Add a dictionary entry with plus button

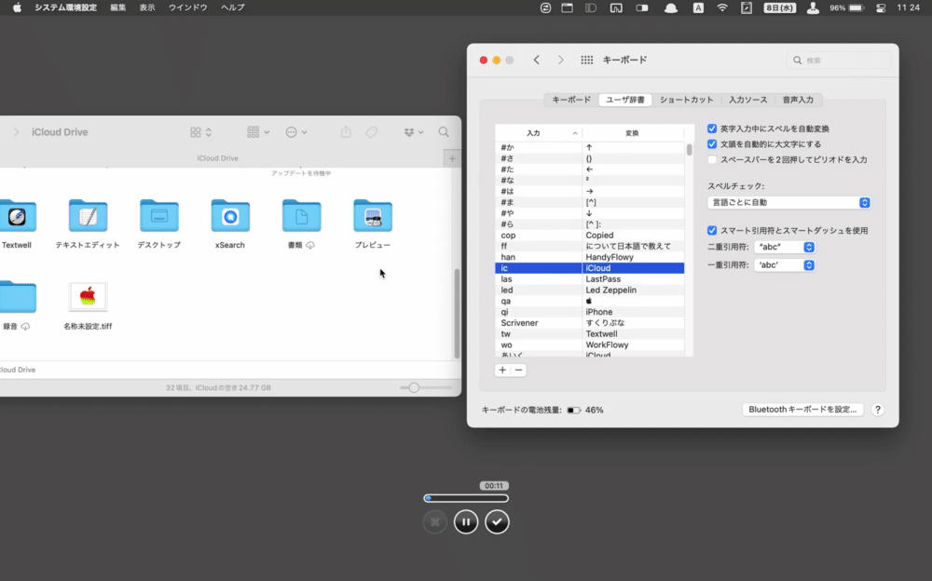(502, 370)
